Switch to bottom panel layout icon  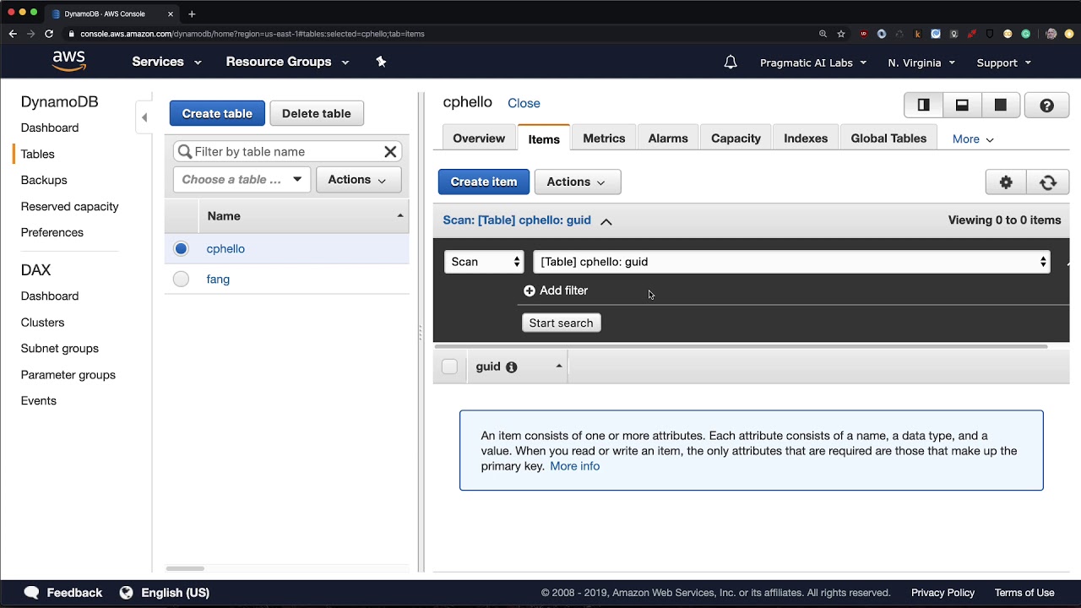(962, 106)
